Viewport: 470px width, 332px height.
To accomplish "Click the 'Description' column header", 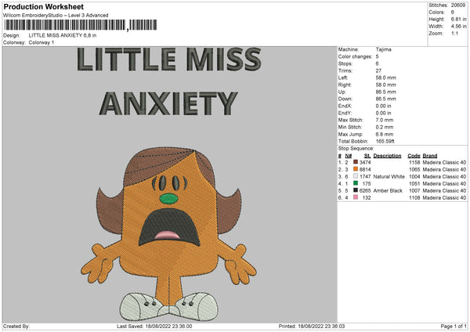I will tap(387, 156).
